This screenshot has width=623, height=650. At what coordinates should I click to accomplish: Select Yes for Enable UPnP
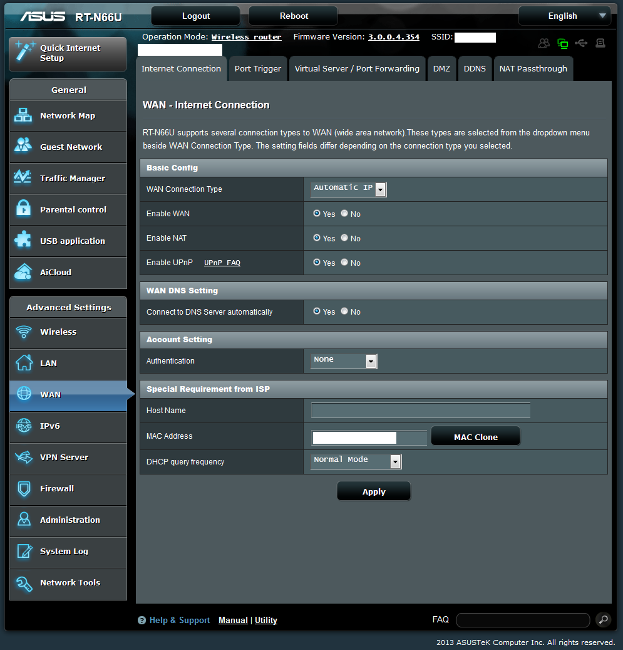[x=317, y=262]
